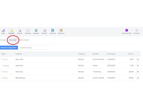This screenshot has height=107, width=143.
Task: Open customer Marcus Pitt
Action: [19, 59]
